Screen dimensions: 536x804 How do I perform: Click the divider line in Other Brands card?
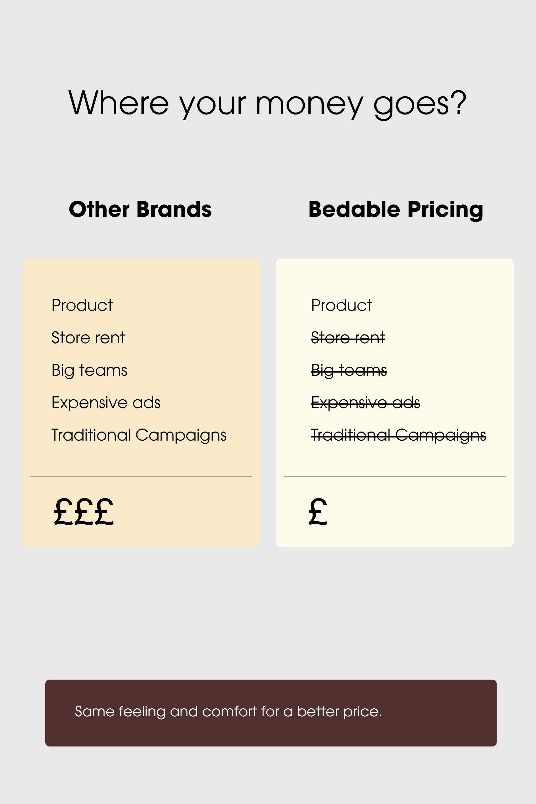pos(141,477)
